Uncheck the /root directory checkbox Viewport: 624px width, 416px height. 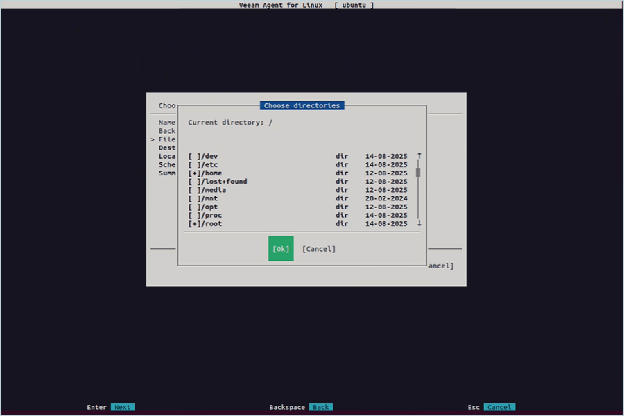click(x=195, y=223)
